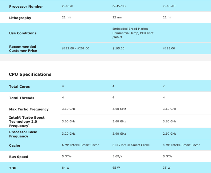Click the Total Cores row label
211x173 pixels.
[x=20, y=87]
